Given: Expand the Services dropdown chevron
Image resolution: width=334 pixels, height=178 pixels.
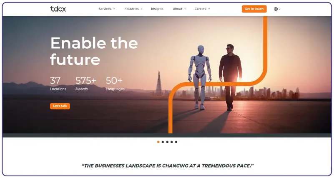Looking at the screenshot, I should point(114,9).
